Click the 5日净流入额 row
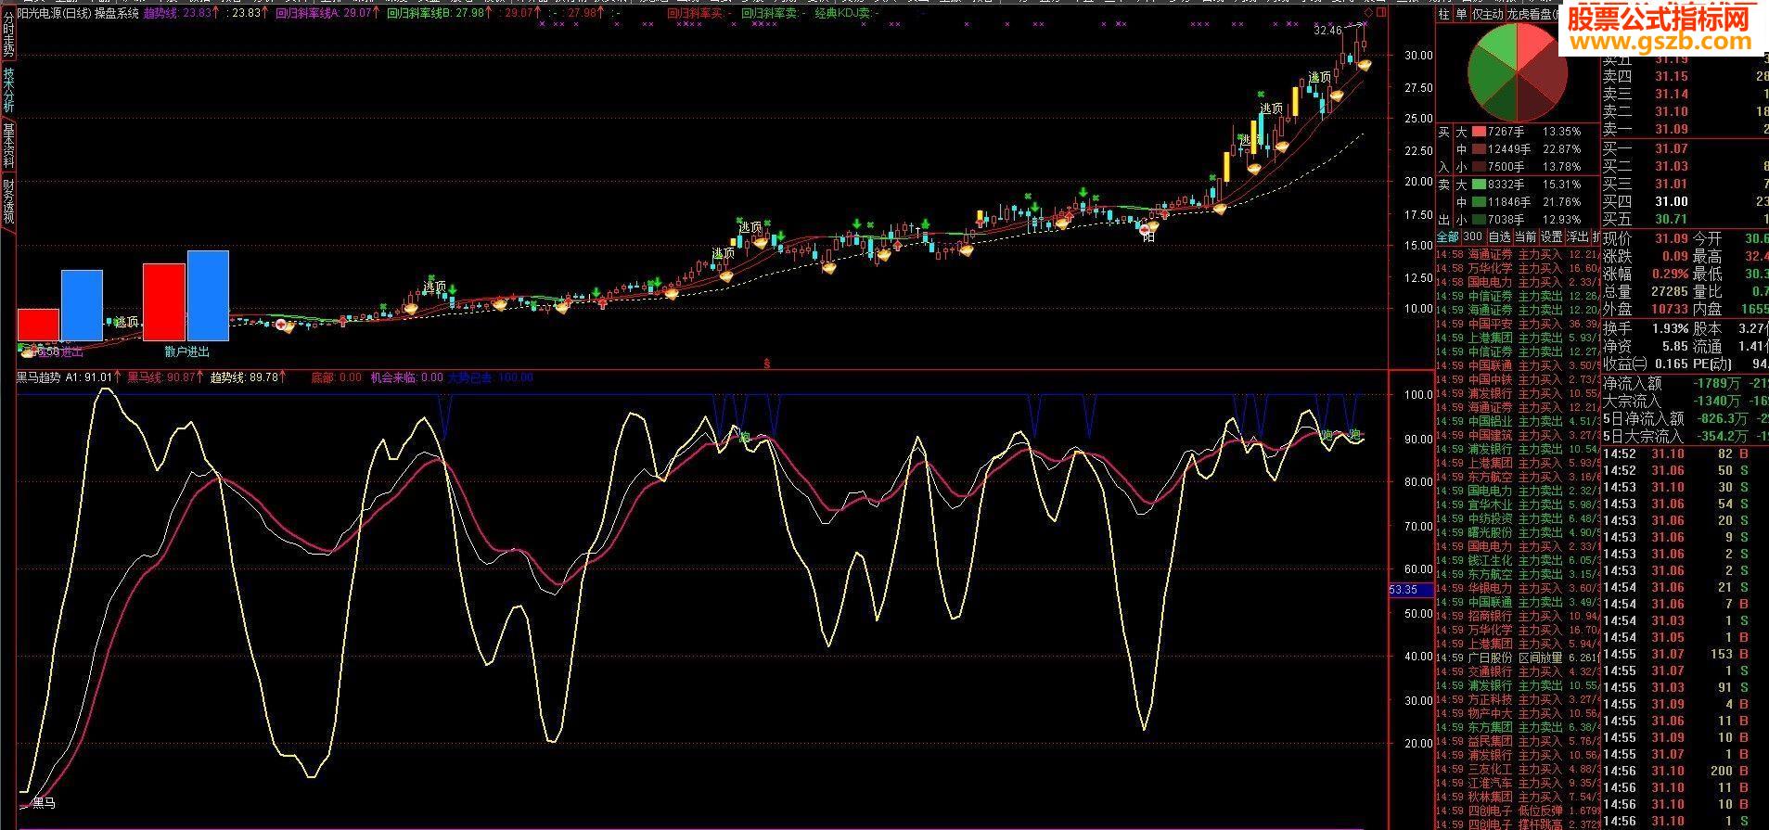The width and height of the screenshot is (1769, 830). (x=1686, y=418)
